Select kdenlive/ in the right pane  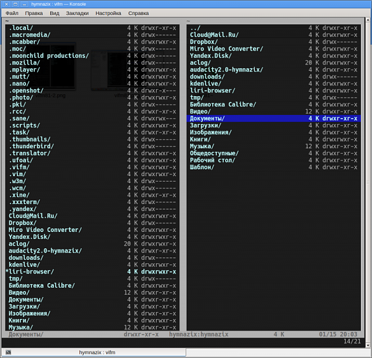click(273, 84)
